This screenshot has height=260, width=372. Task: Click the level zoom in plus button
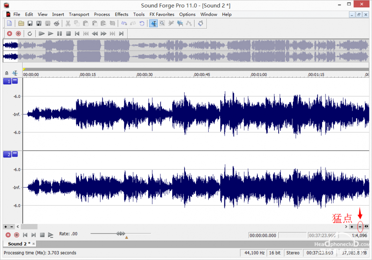point(6,227)
